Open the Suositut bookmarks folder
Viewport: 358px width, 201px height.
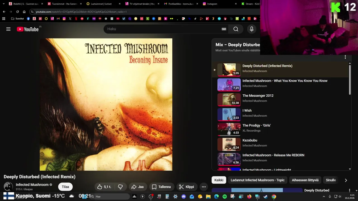17,19
